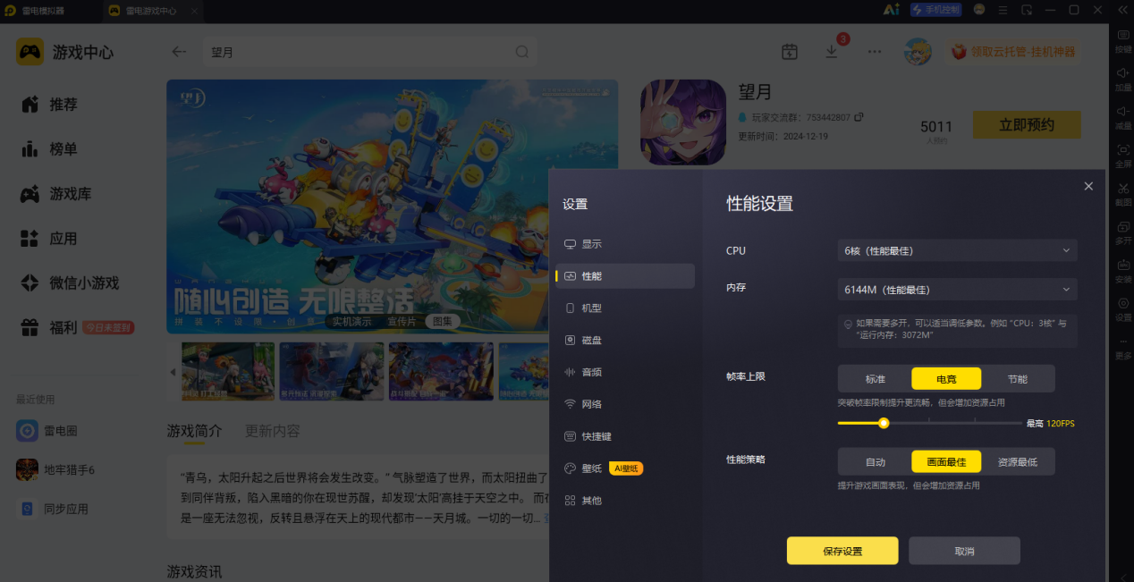Click the 取消 button
1134x582 pixels.
(964, 551)
